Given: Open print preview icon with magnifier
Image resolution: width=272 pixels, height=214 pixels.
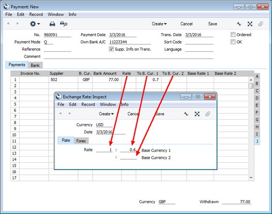Looking at the screenshot, I should click(x=64, y=24).
